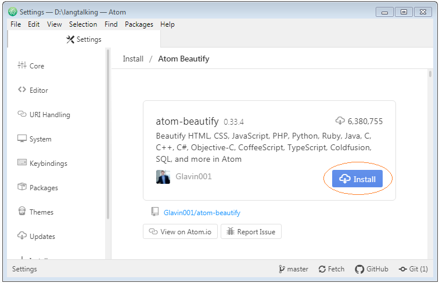
Task: Open Glavin001/atom-beautify repository link
Action: click(202, 213)
